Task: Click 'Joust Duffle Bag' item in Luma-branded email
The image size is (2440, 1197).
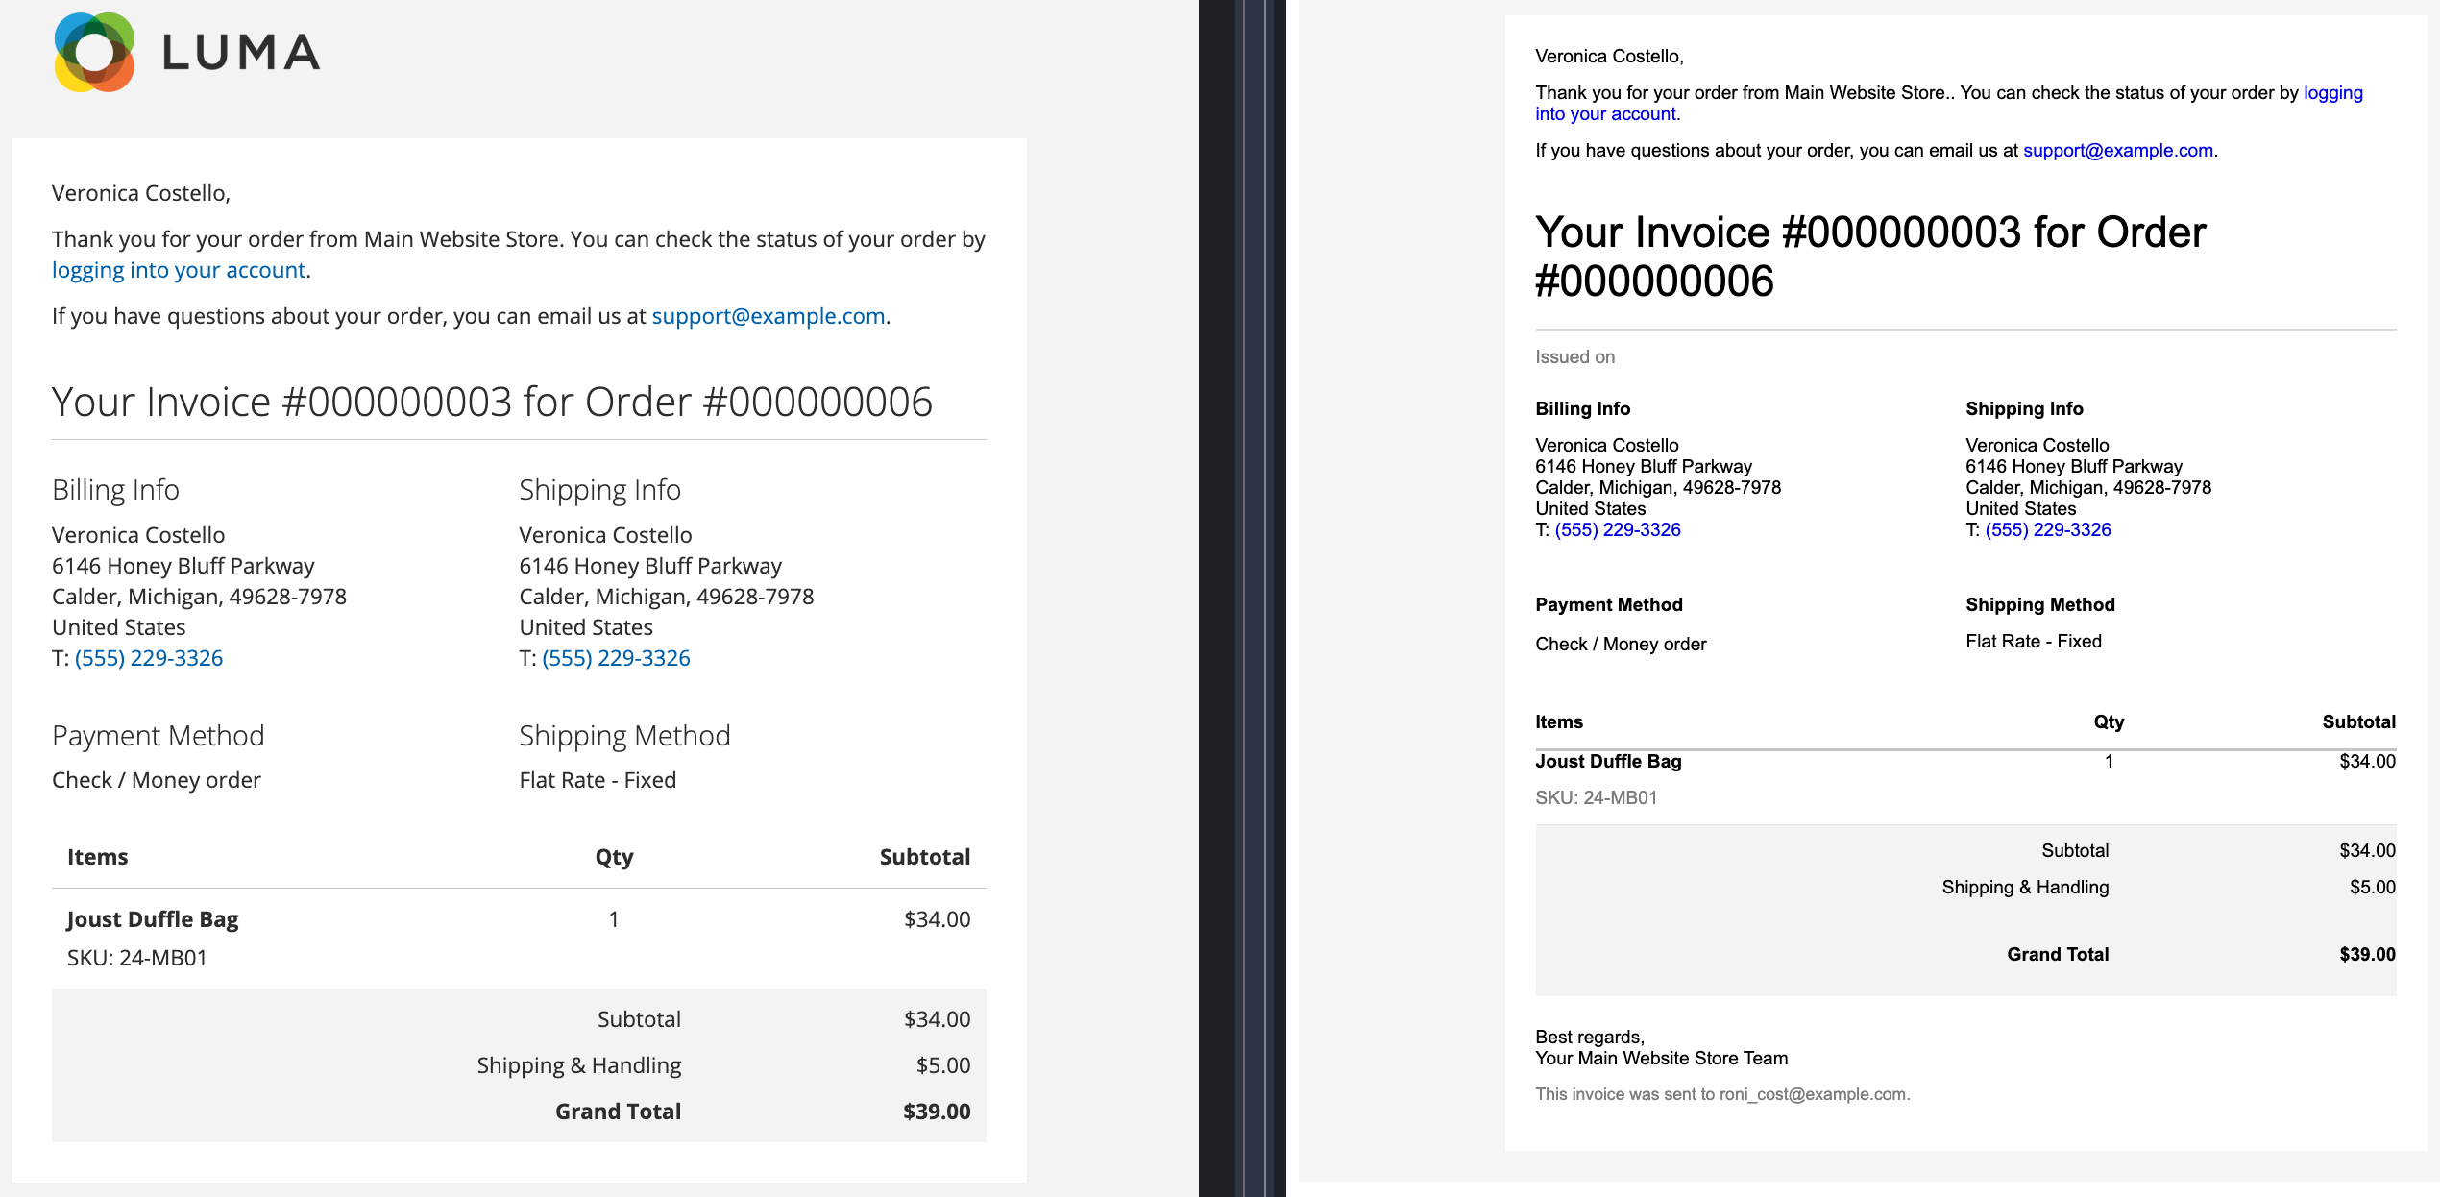Action: tap(153, 919)
